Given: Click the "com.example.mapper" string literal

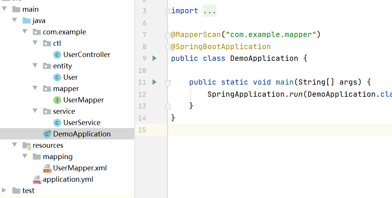Looking at the screenshot, I should coord(271,34).
